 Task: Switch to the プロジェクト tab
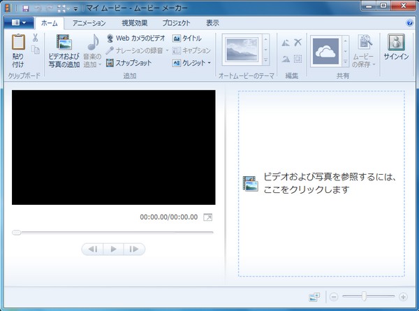point(176,23)
